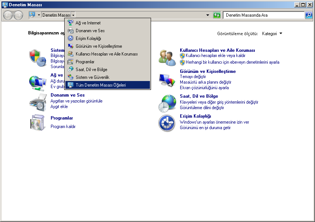The height and width of the screenshot is (222, 315).
Task: Open the security shield category icon
Action: 38,58
